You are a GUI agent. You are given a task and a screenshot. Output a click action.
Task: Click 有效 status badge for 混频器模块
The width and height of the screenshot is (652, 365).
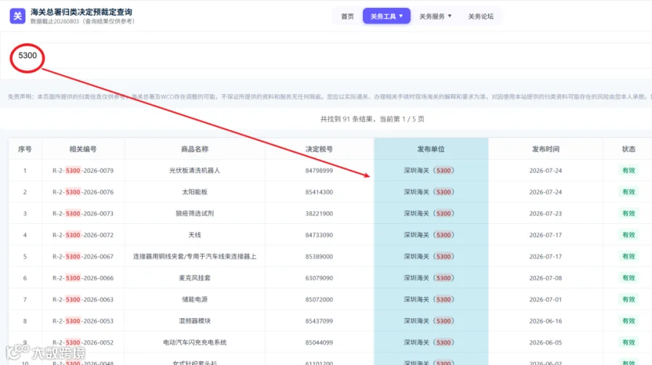628,321
